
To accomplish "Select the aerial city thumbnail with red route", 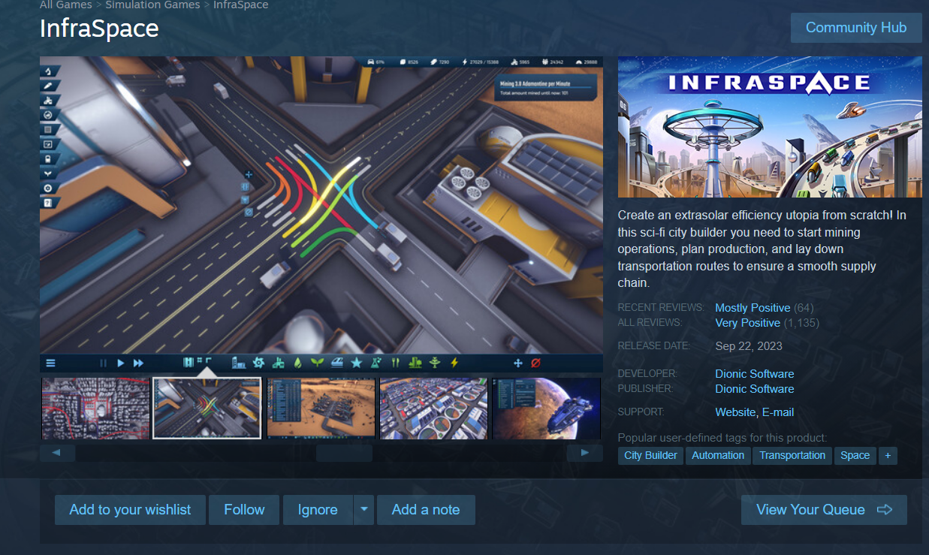I will pyautogui.click(x=95, y=408).
